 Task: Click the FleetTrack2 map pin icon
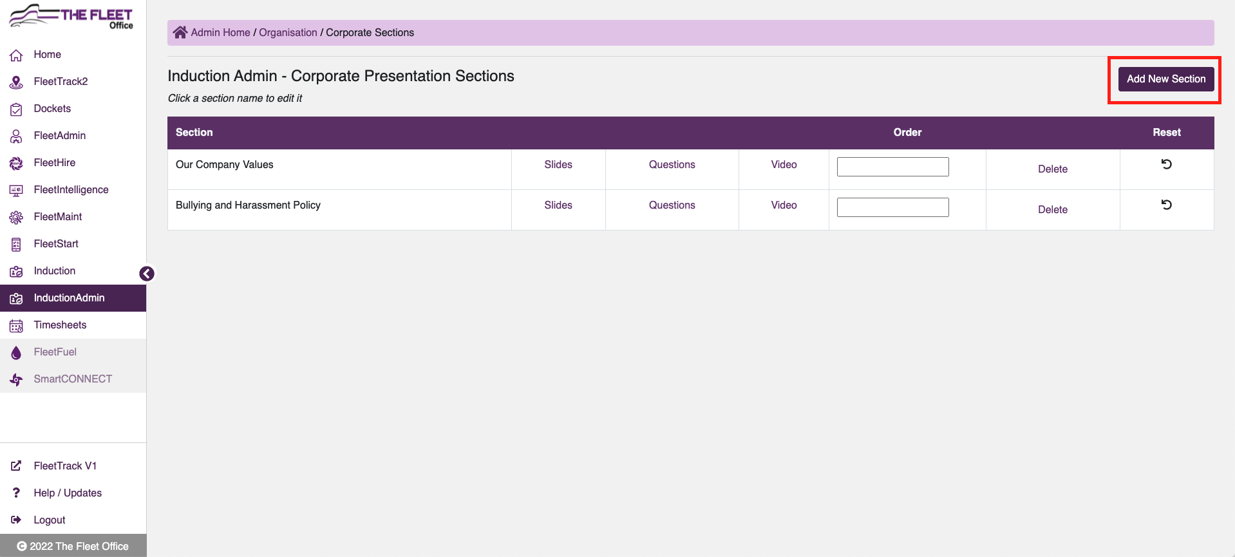pos(16,82)
